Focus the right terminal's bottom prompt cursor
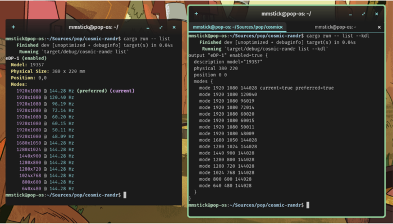 click(x=308, y=205)
